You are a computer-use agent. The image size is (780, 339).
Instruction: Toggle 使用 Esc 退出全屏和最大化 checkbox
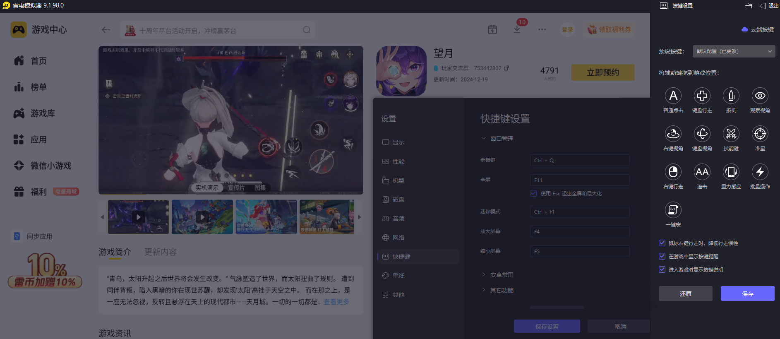pyautogui.click(x=534, y=193)
